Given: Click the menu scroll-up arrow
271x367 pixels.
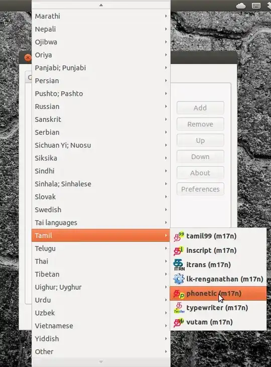Looking at the screenshot, I should (x=101, y=5).
